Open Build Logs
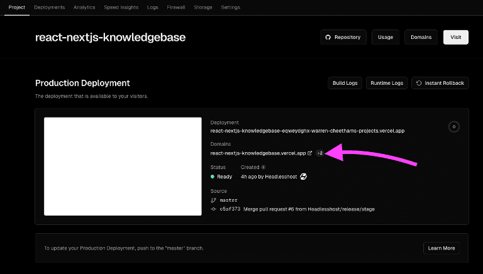 pos(345,83)
